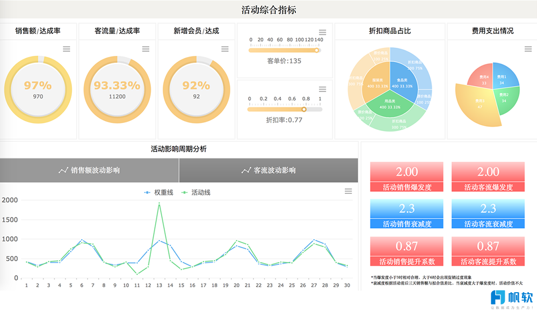Click the 折扣率 slider handle at 0.77
The width and height of the screenshot is (537, 311).
[304, 109]
